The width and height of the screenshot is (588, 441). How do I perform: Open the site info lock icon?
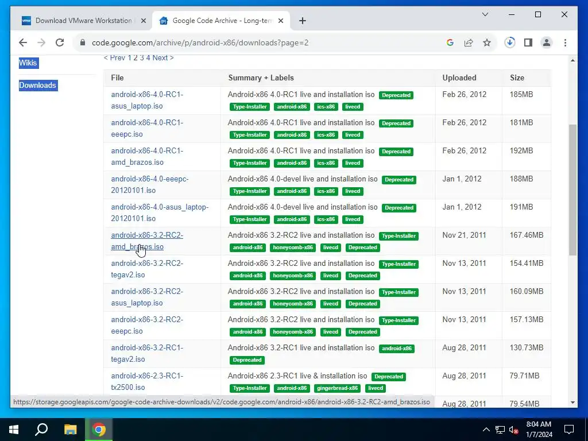[83, 42]
